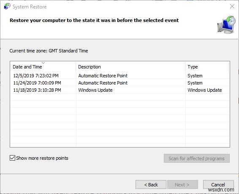Screen dimensions: 239x194
Task: Sort list by Description column header
Action: [x=130, y=67]
